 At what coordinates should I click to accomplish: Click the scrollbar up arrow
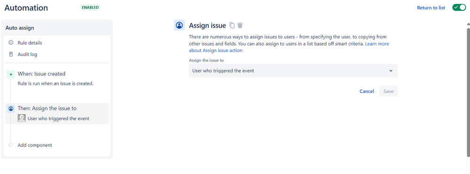tap(468, 24)
